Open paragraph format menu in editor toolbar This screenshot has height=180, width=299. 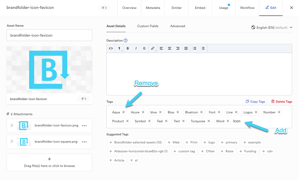click(119, 49)
